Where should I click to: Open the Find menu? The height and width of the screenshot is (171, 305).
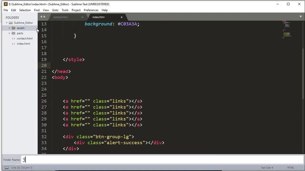click(x=37, y=10)
